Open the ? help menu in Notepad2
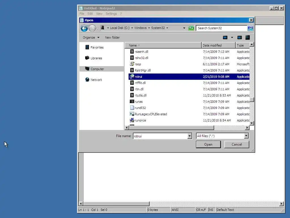290x218 pixels. 121,14
